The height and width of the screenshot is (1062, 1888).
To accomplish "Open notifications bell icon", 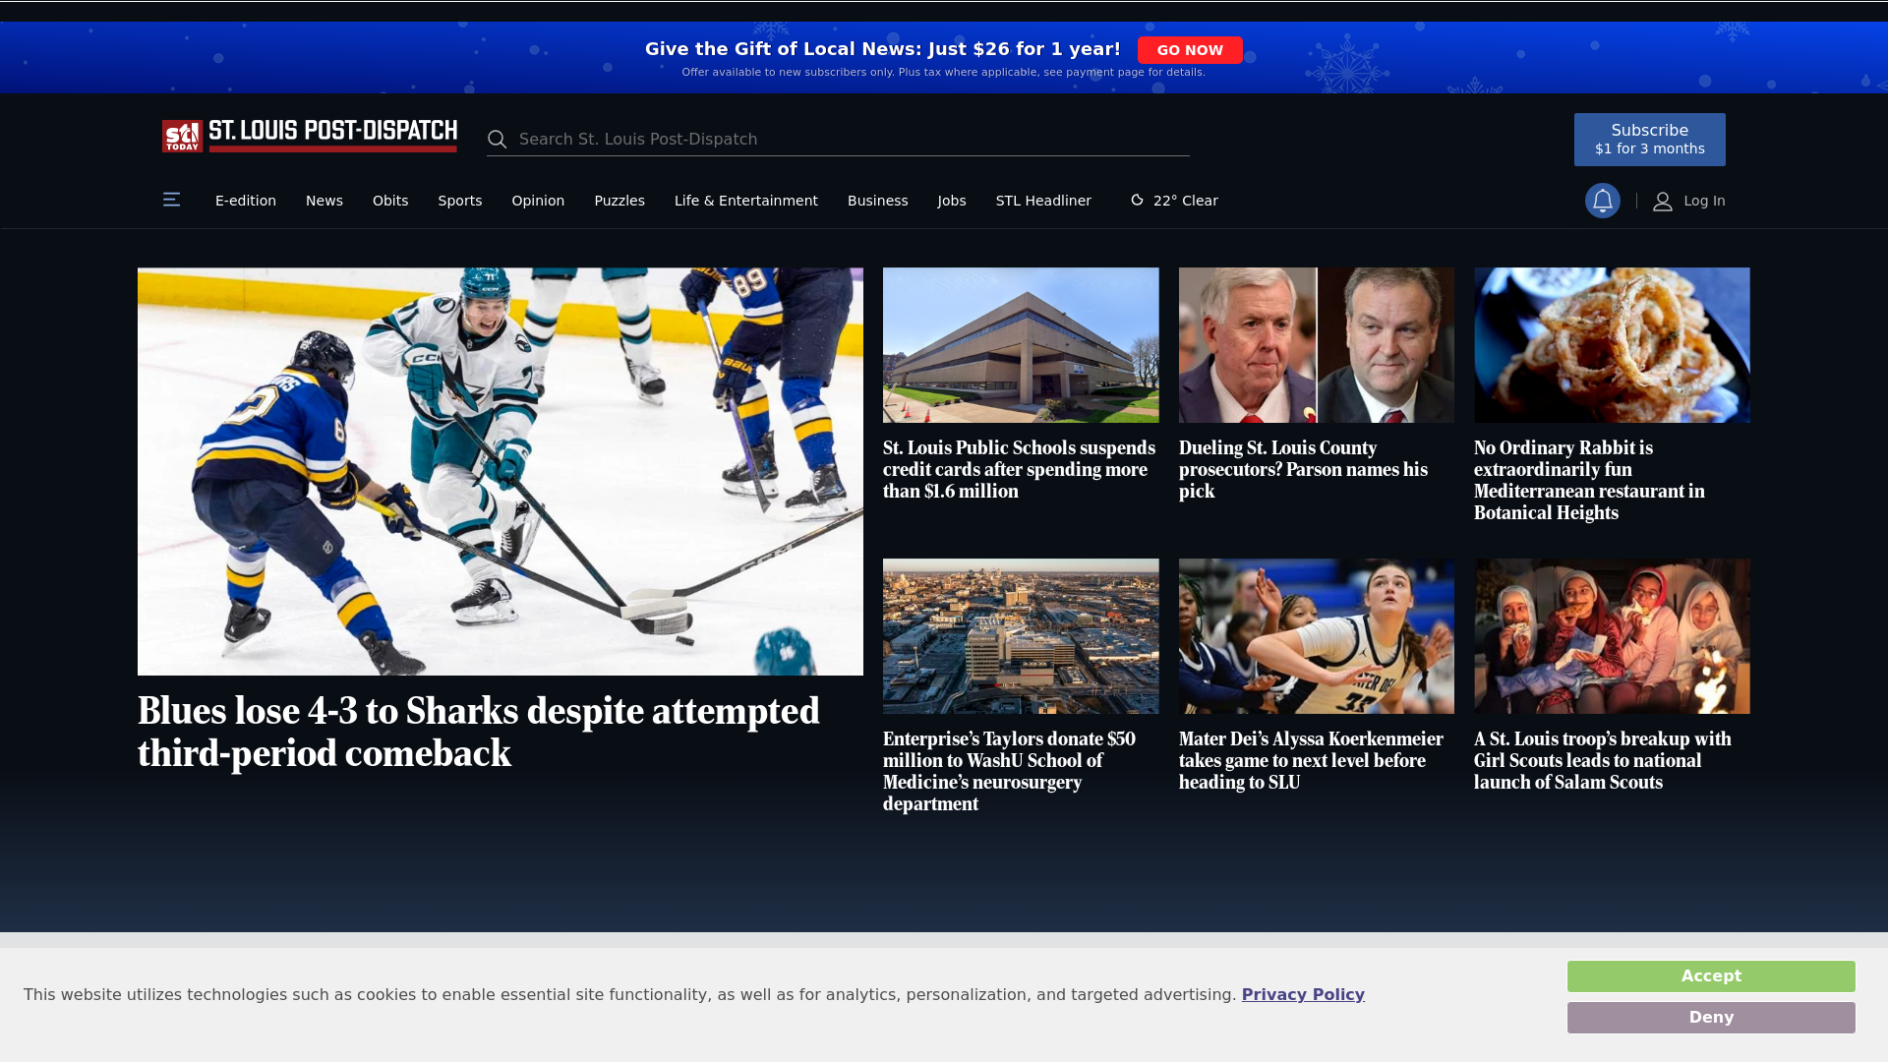I will tap(1602, 201).
